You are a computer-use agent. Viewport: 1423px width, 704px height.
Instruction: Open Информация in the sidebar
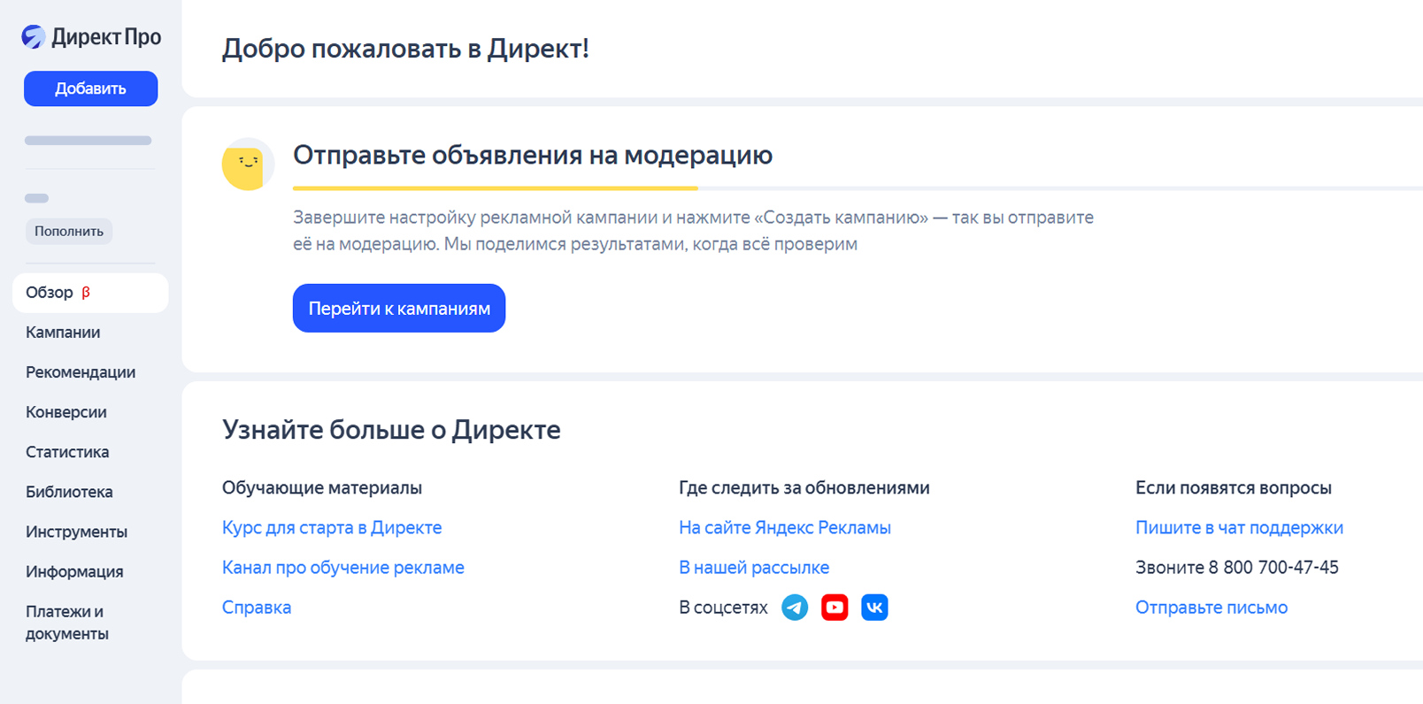(x=74, y=571)
